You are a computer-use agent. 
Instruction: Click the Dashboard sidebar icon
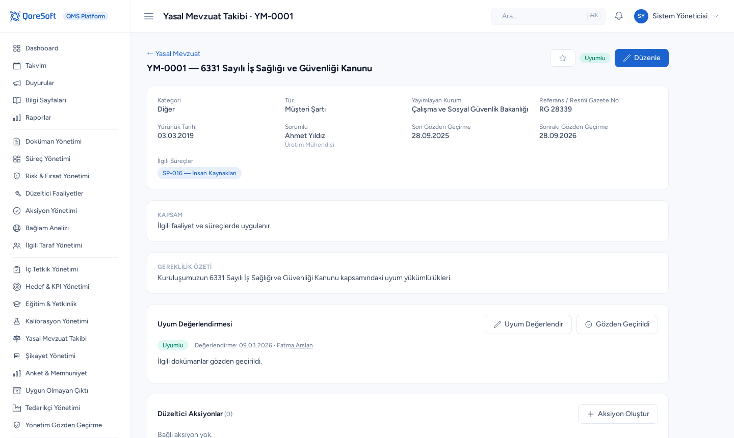point(17,48)
